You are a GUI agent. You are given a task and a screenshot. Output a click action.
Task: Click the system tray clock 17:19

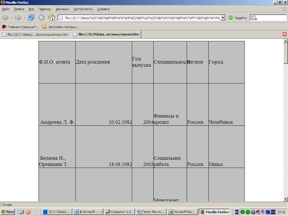281,212
